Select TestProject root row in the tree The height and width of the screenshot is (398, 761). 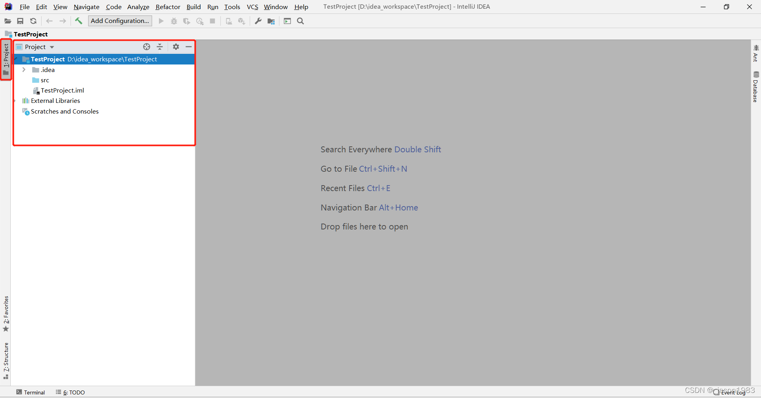coord(104,59)
